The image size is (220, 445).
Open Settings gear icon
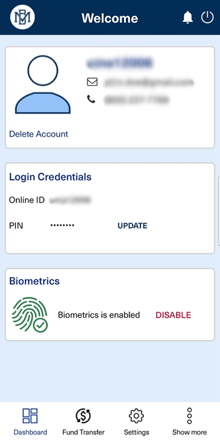pyautogui.click(x=136, y=416)
